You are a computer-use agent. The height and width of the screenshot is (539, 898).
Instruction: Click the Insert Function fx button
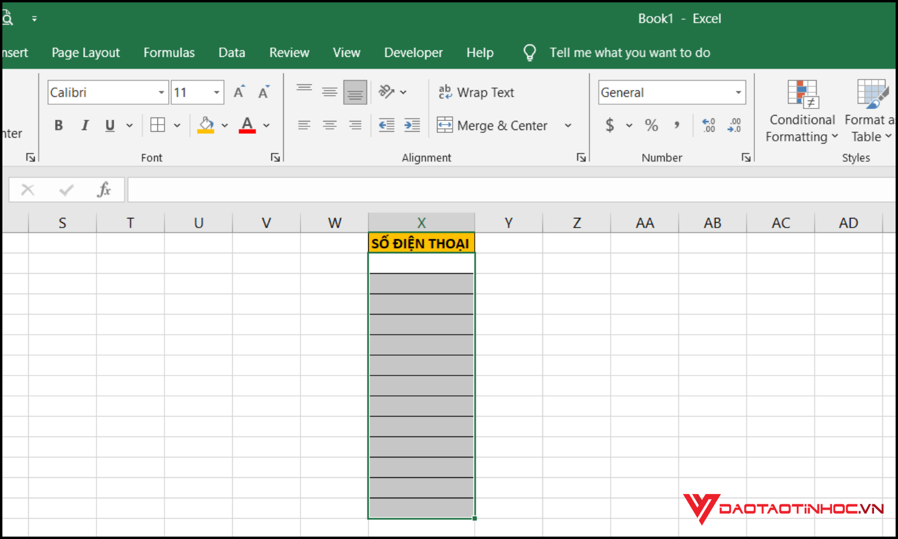pyautogui.click(x=104, y=190)
